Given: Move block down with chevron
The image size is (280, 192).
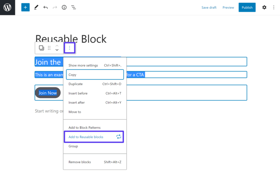Looking at the screenshot, I should point(57,50).
